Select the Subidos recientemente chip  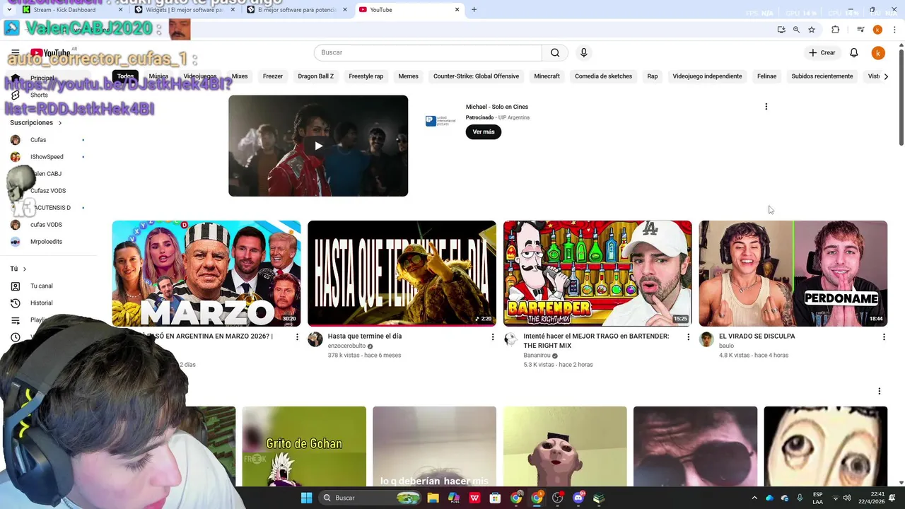(x=822, y=76)
